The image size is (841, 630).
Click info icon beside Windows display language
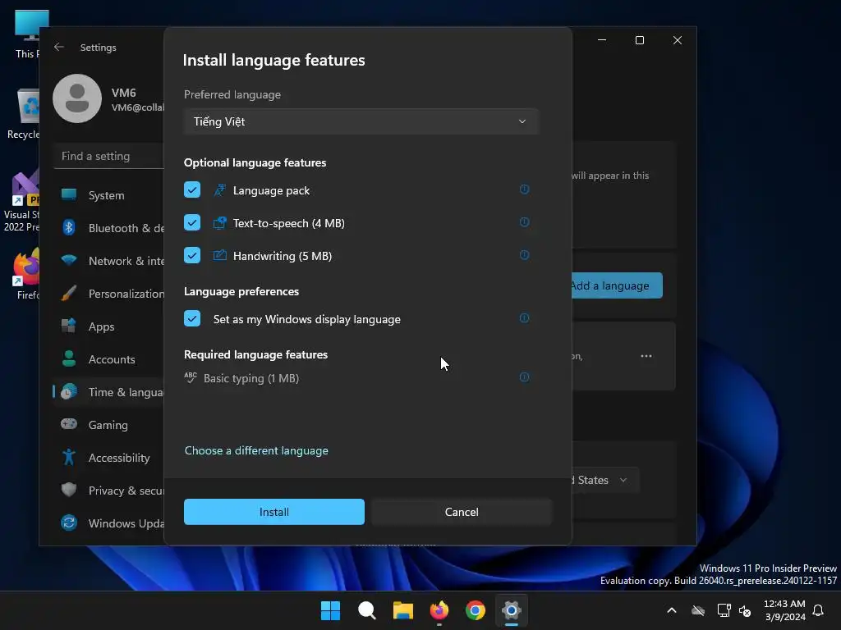point(524,317)
